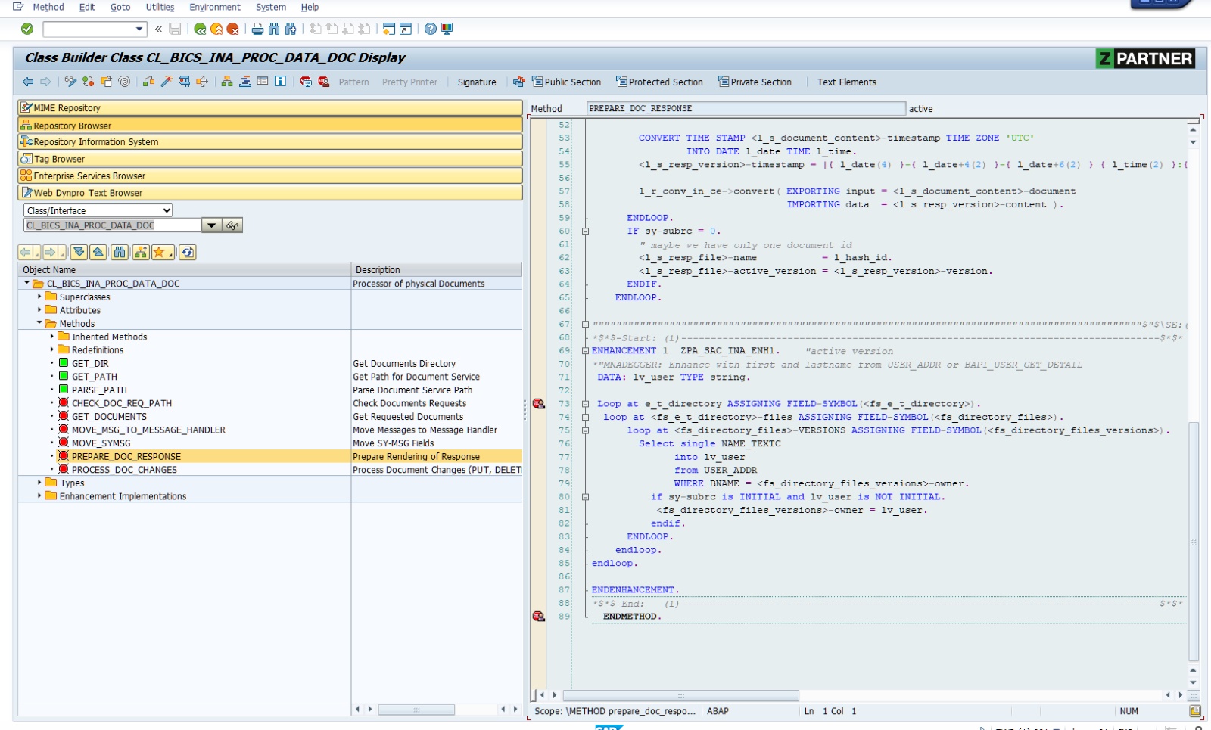
Task: Click the Text Elements button
Action: [846, 82]
